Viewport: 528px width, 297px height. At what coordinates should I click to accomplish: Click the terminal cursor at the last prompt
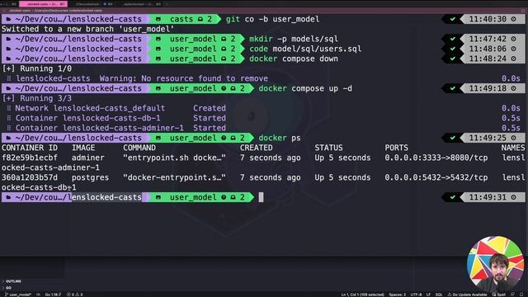261,197
